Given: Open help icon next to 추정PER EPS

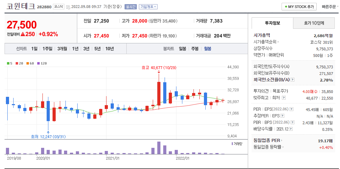Looking at the screenshot, I should pos(282,116).
